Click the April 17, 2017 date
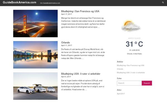 click(67, 14)
